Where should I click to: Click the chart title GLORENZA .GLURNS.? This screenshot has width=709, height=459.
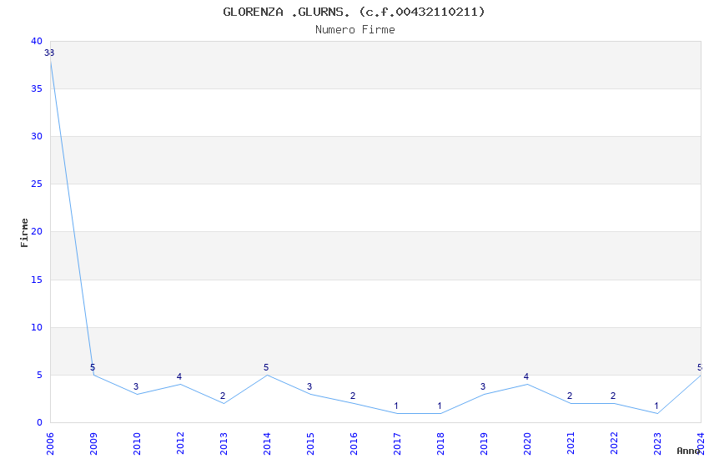tap(354, 12)
